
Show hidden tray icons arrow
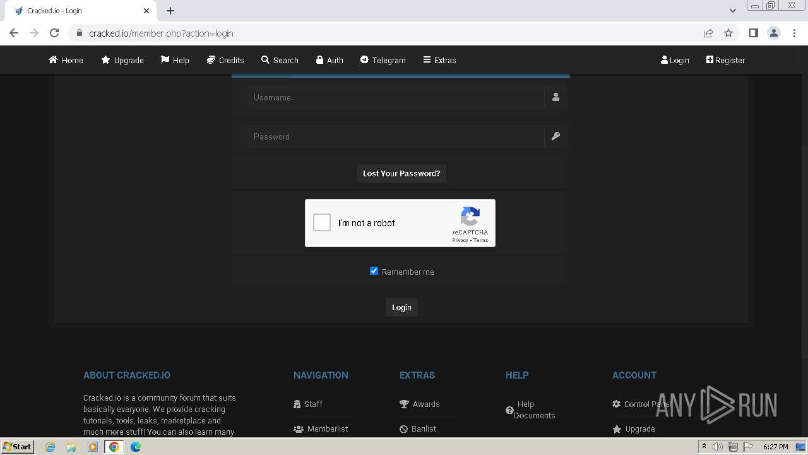[x=704, y=446]
